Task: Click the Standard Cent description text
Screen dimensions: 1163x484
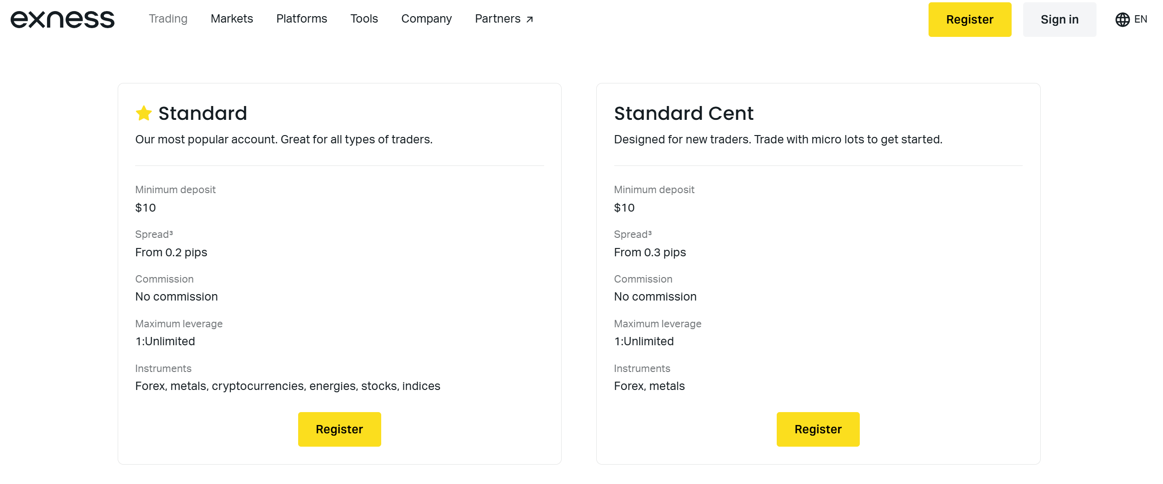Action: pos(778,139)
